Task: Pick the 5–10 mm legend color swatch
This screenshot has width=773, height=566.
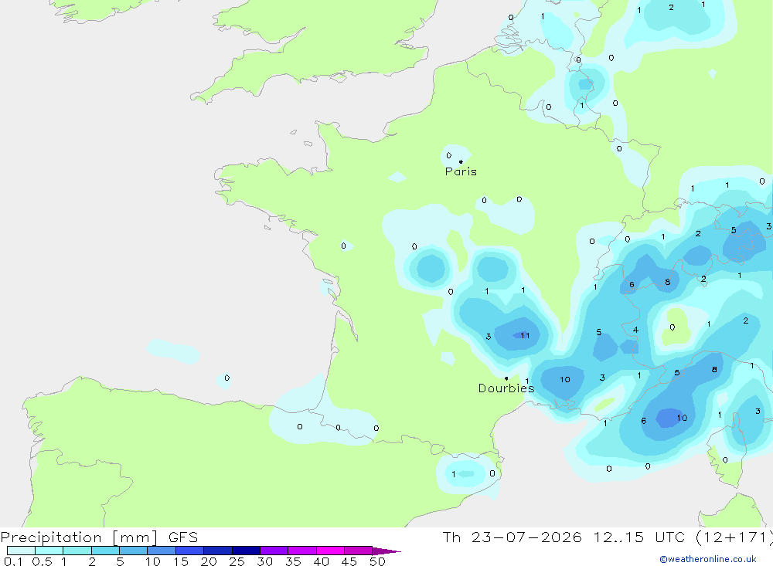Action: tap(133, 551)
